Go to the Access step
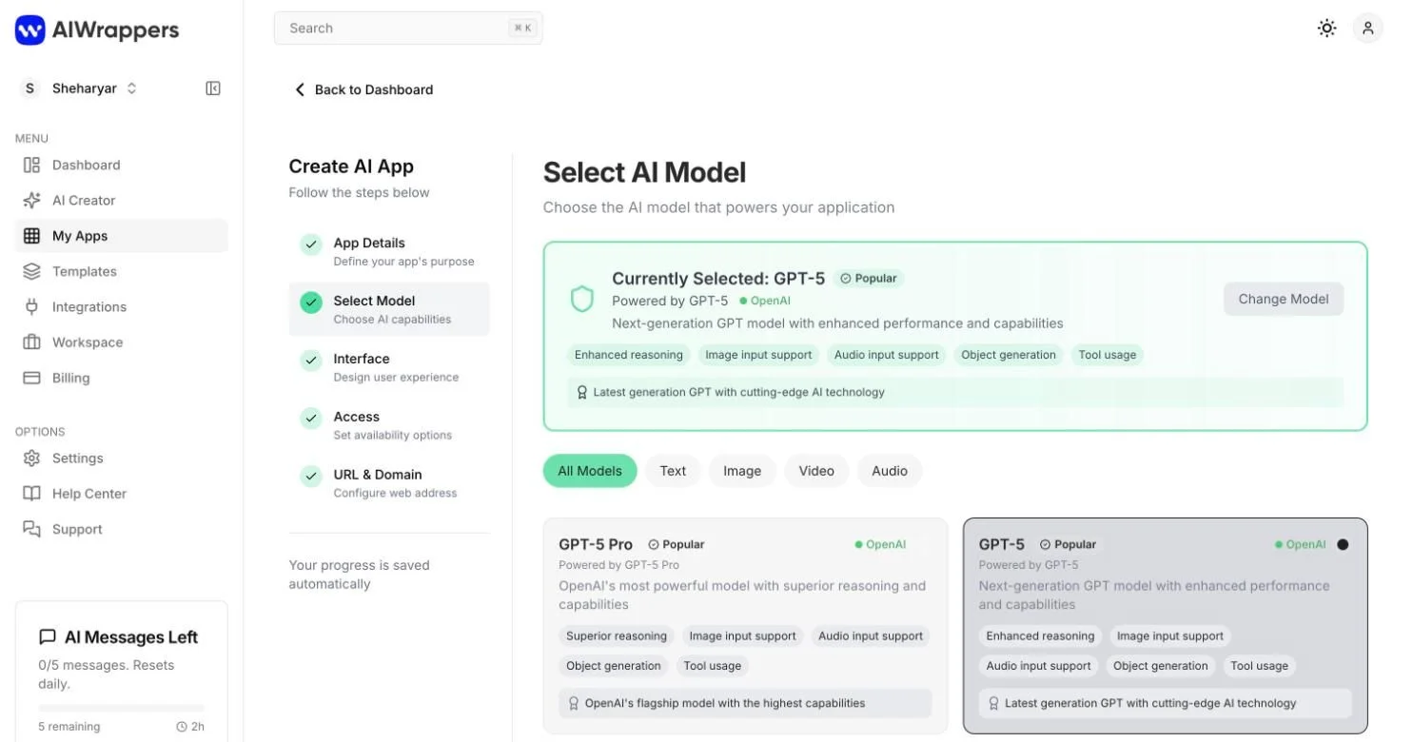Image resolution: width=1413 pixels, height=742 pixels. (x=389, y=425)
